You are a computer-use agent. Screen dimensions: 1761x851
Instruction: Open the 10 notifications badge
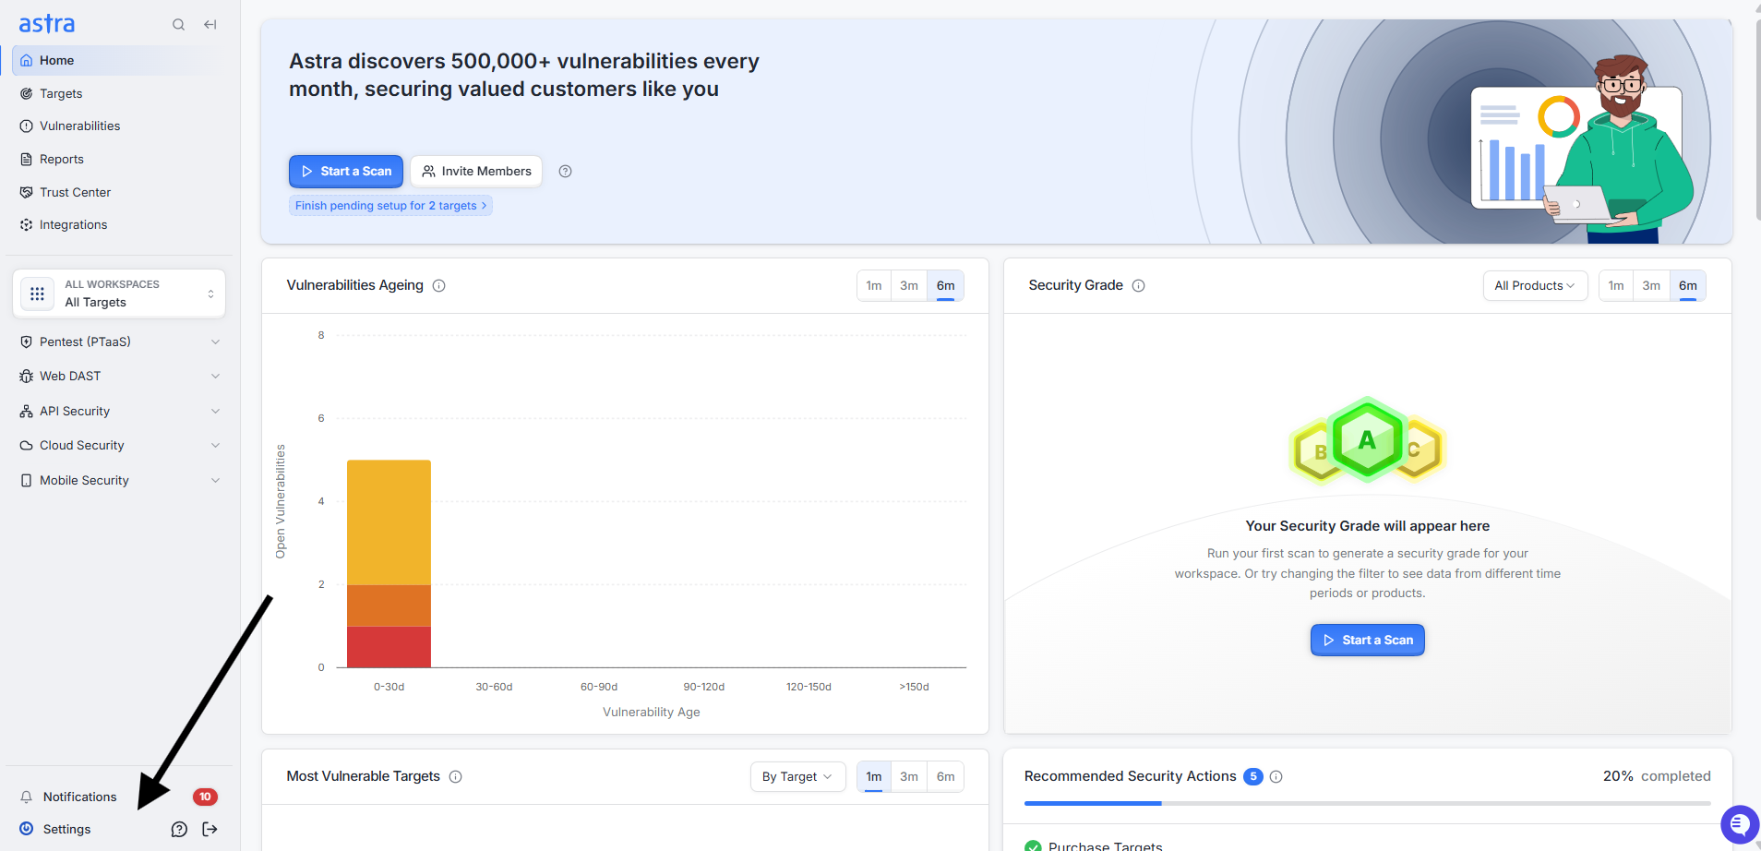click(x=205, y=797)
